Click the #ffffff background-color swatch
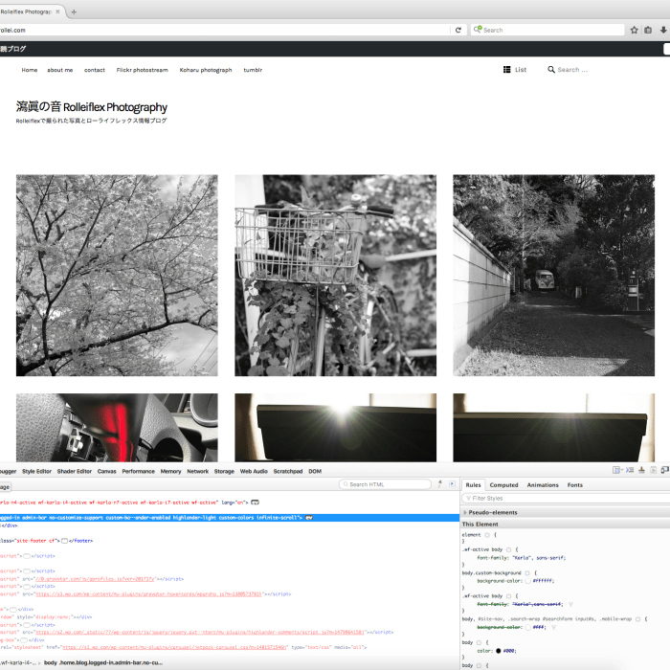670x670 pixels. tap(526, 581)
